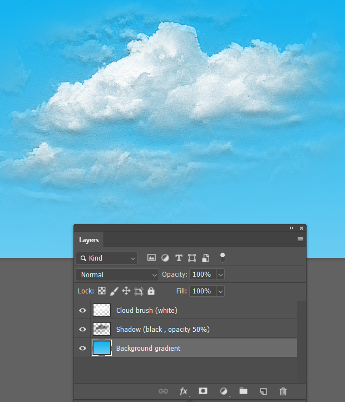The width and height of the screenshot is (345, 402).
Task: Select the Shadow layer thumbnail
Action: pyautogui.click(x=102, y=329)
